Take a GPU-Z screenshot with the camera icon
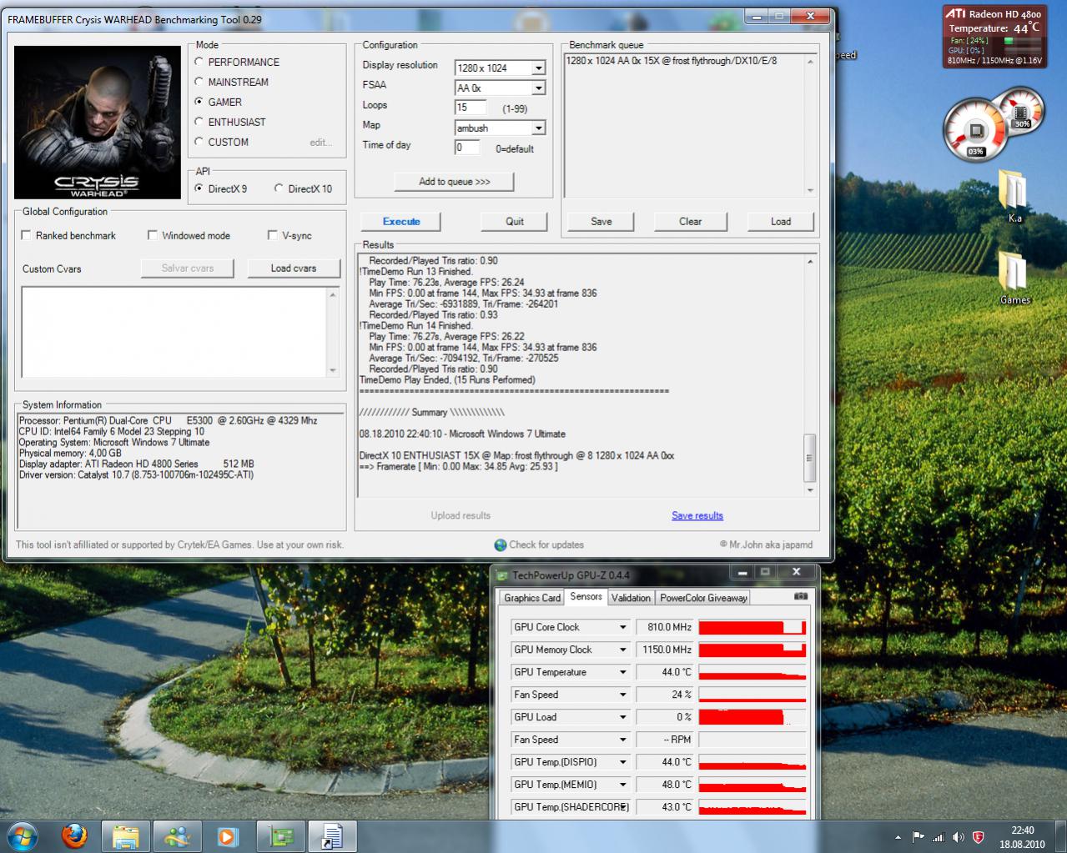 click(801, 596)
